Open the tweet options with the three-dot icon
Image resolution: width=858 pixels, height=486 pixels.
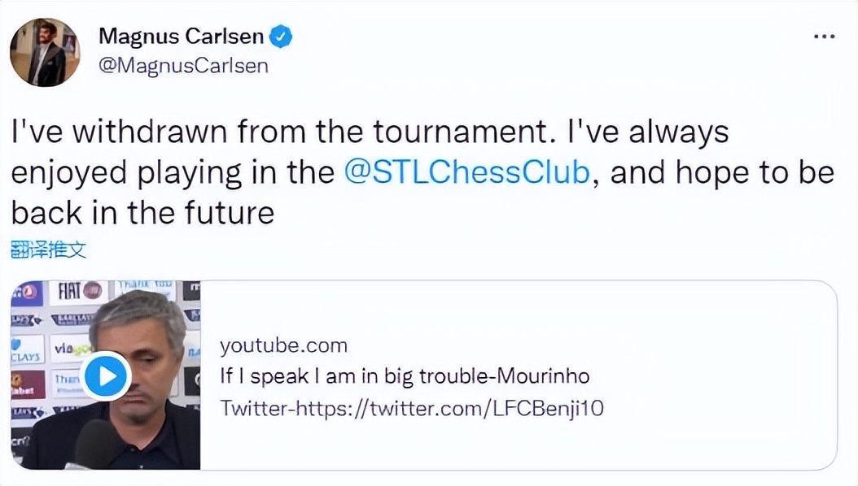[824, 36]
